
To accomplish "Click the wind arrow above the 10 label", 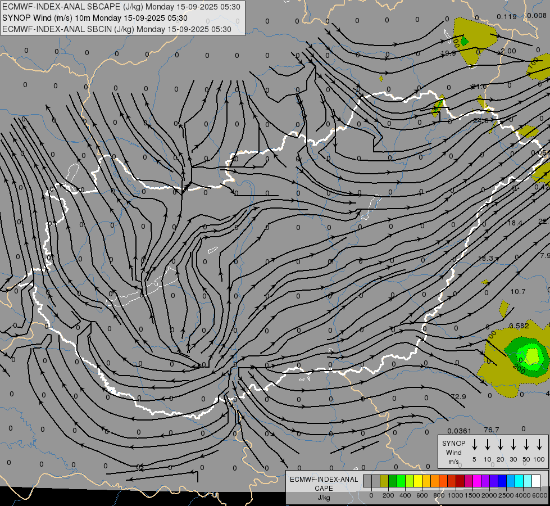I will [488, 445].
